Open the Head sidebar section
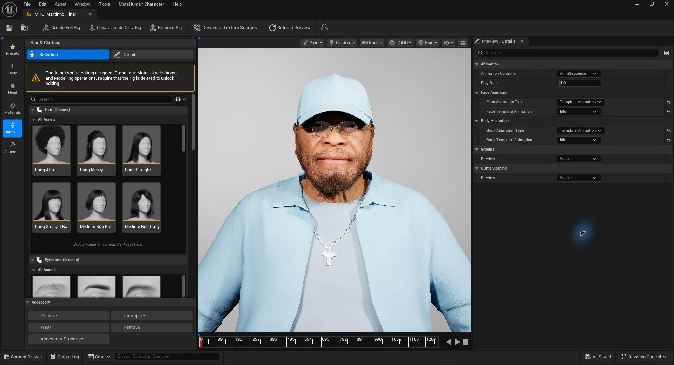The width and height of the screenshot is (674, 365). pyautogui.click(x=13, y=89)
